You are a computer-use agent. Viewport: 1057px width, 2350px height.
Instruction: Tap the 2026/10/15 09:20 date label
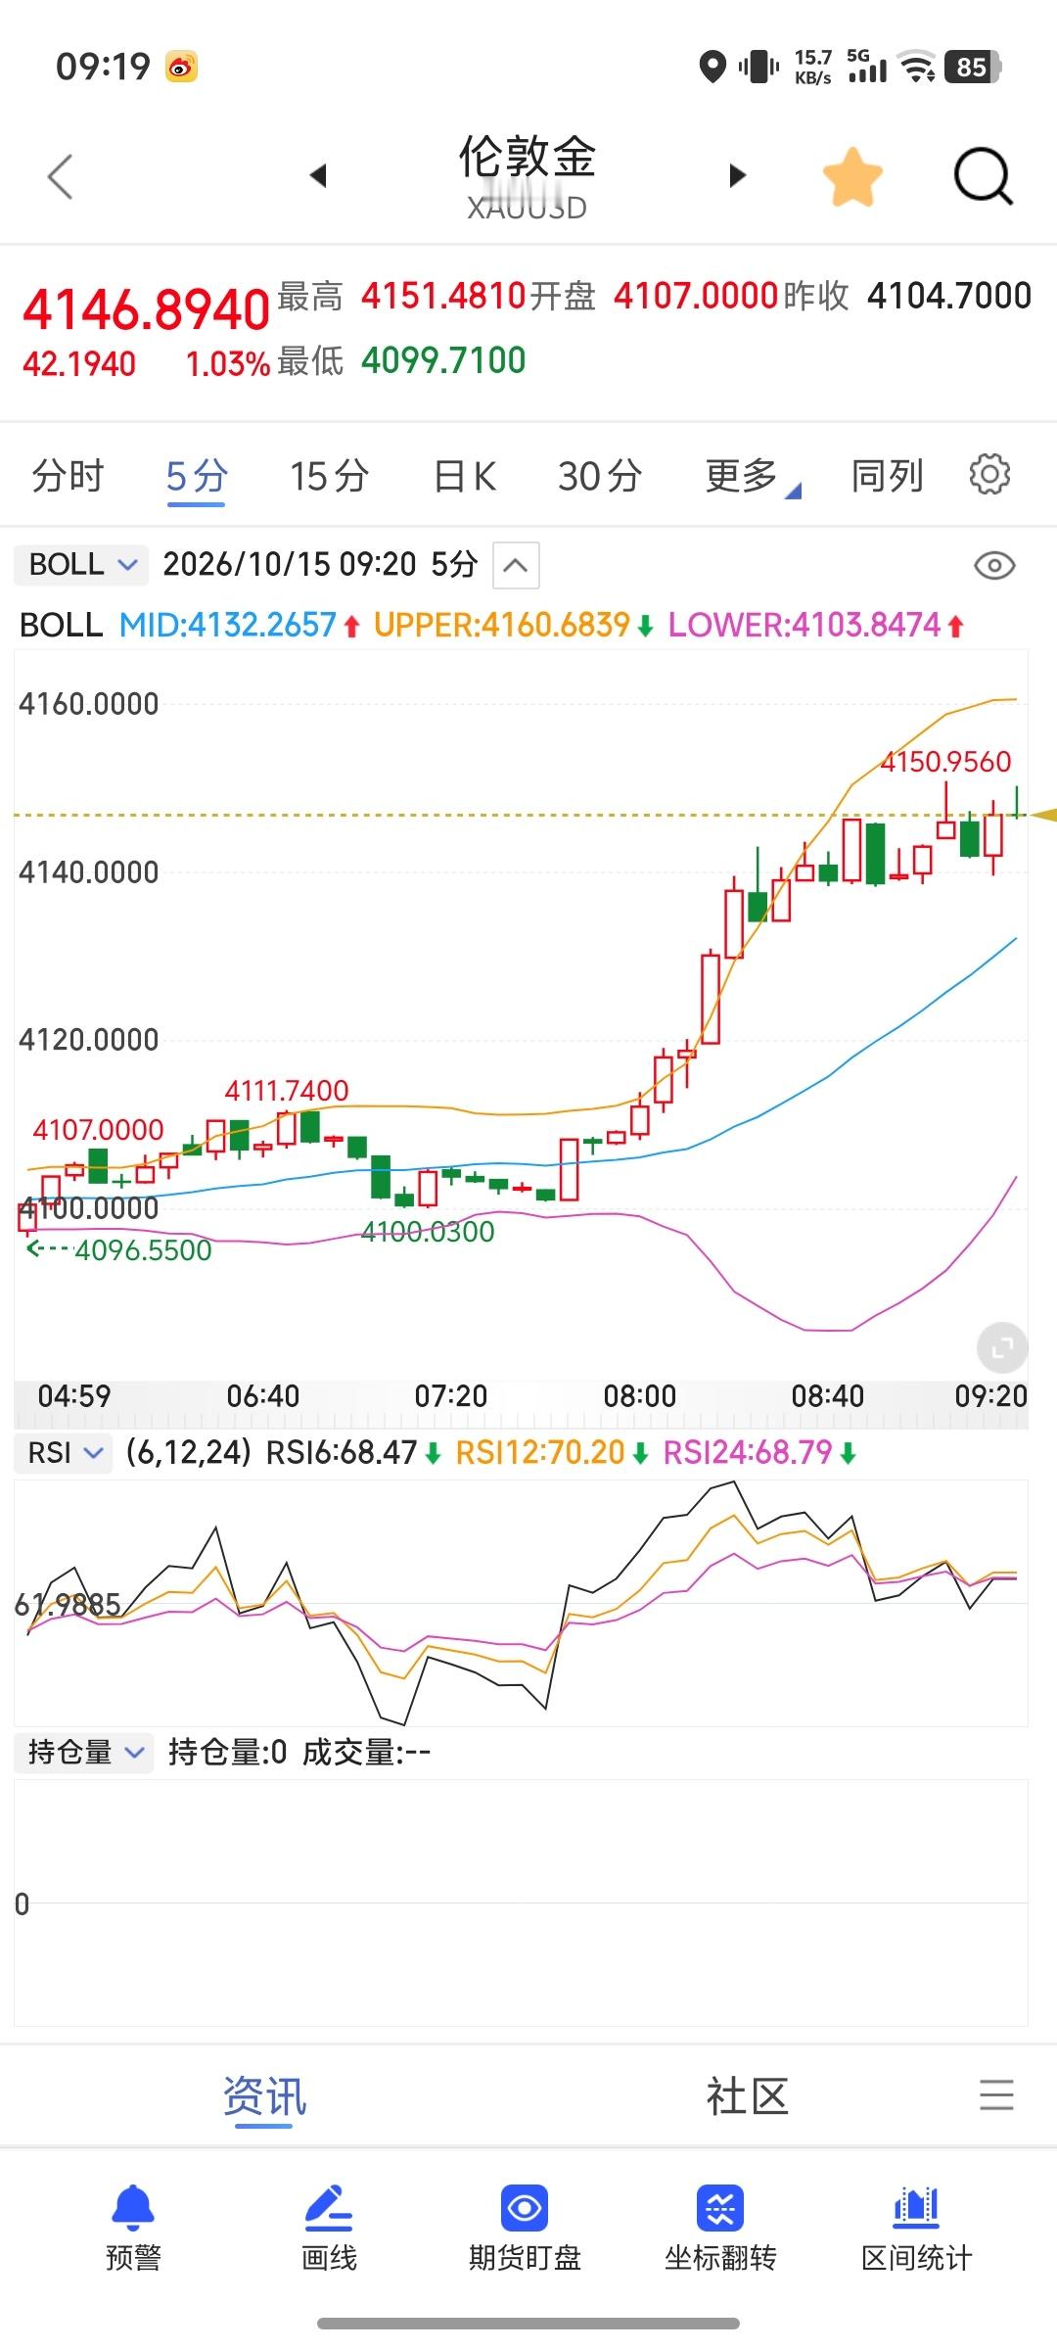point(290,565)
